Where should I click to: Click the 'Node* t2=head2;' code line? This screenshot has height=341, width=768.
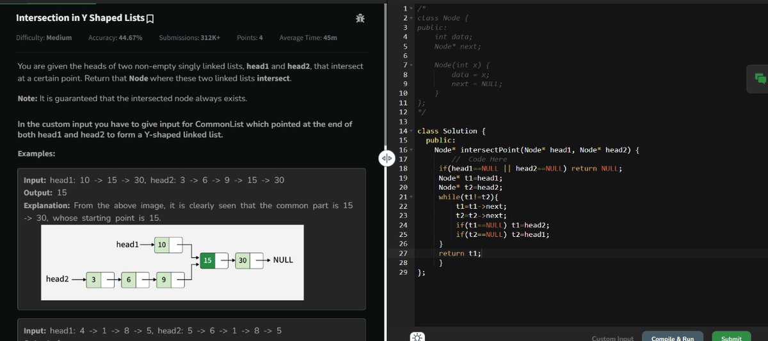click(470, 187)
